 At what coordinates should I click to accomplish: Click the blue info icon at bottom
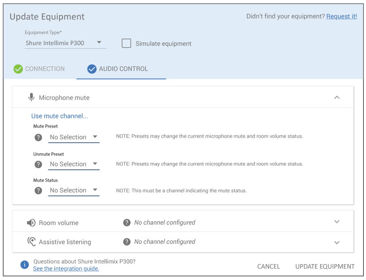pyautogui.click(x=25, y=265)
